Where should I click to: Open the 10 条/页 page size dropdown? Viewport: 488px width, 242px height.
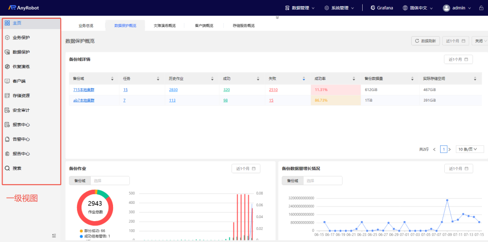click(470, 149)
